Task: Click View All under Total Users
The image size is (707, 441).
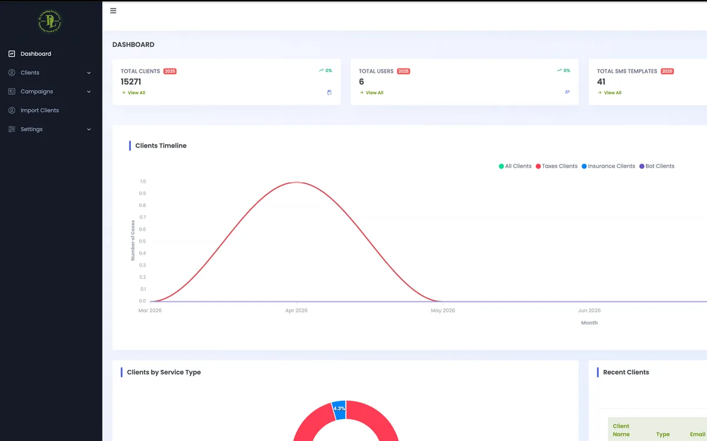Action: click(371, 93)
